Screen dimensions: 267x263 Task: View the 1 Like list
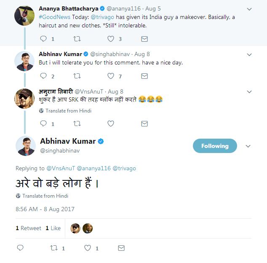[53, 228]
